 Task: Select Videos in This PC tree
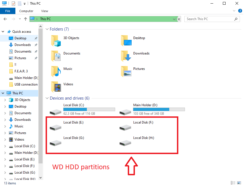point(19,139)
